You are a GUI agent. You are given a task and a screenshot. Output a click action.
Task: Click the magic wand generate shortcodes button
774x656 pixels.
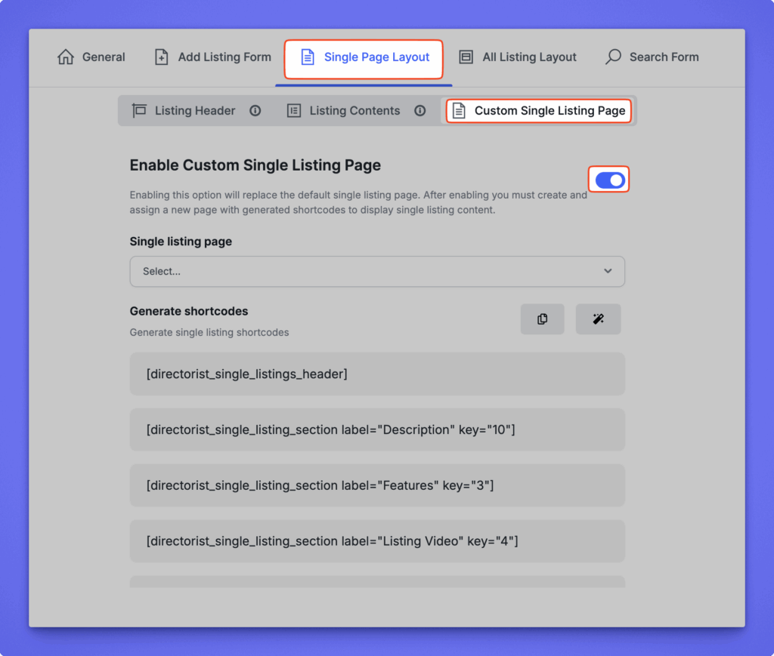(x=598, y=319)
